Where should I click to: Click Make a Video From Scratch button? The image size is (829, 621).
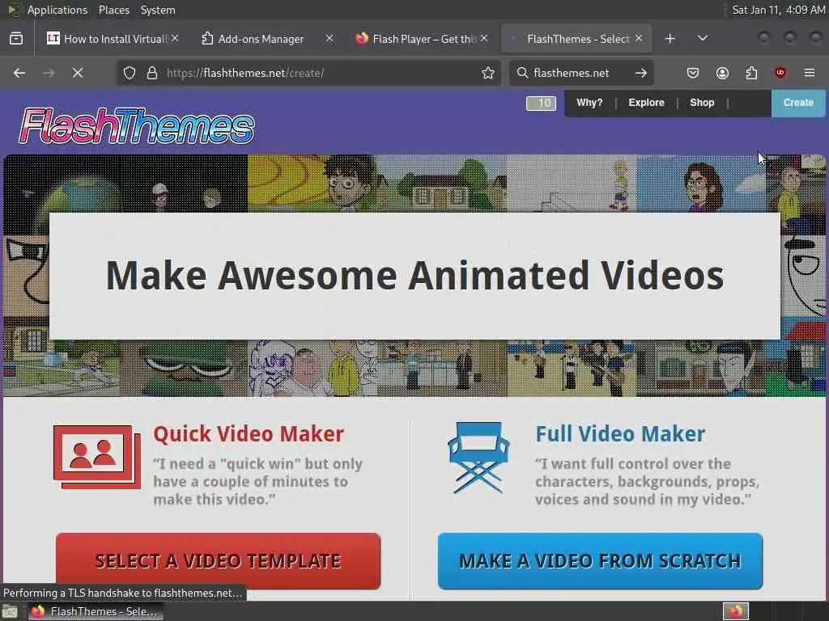(600, 561)
